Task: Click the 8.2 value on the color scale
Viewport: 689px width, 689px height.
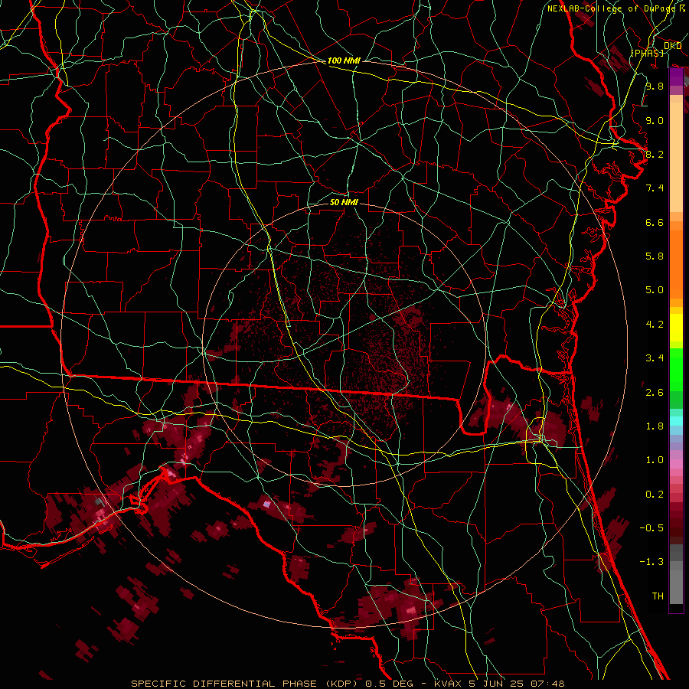Action: click(655, 154)
